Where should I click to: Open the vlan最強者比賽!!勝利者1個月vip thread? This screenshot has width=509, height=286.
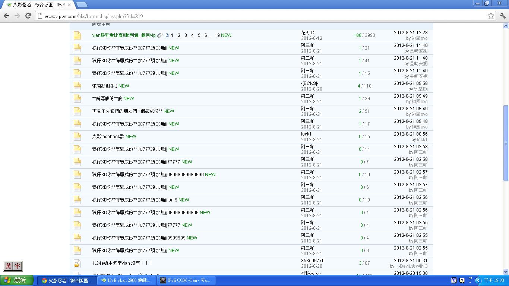coord(124,35)
